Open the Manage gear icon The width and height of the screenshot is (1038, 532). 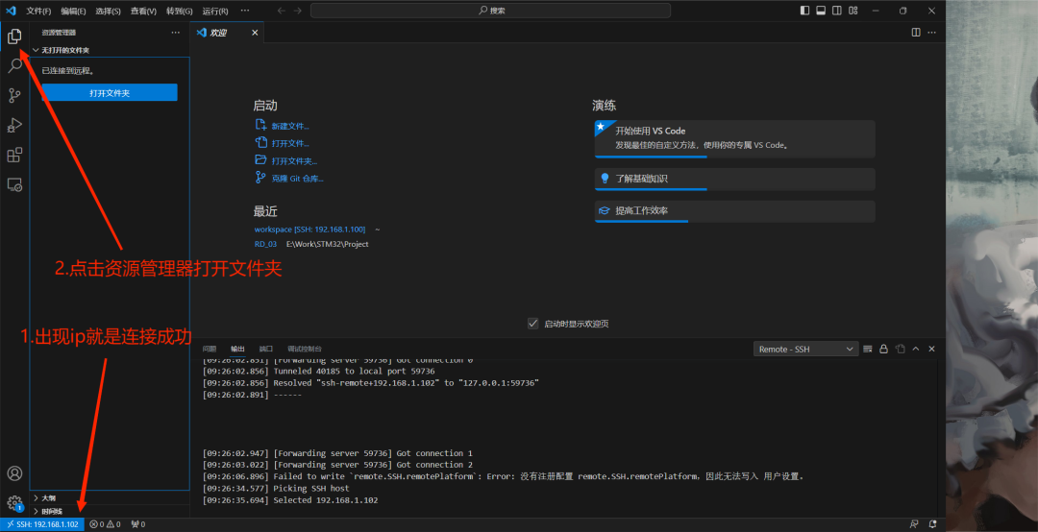click(14, 503)
